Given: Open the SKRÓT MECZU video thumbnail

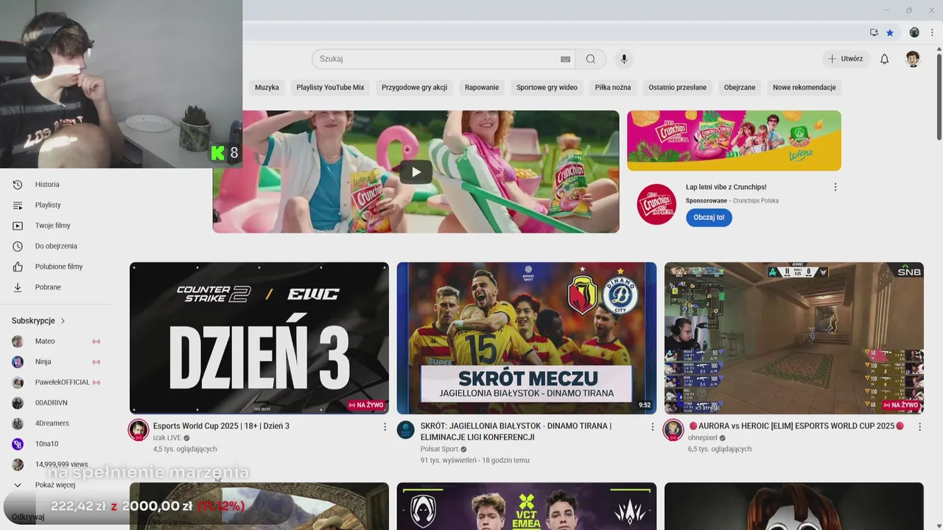Looking at the screenshot, I should (x=527, y=338).
